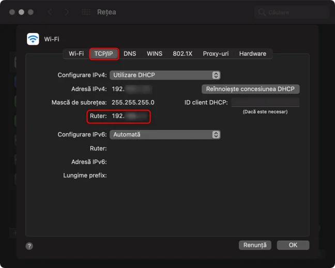Click the Reînnoiește concesiunea DHCP button

(250, 89)
